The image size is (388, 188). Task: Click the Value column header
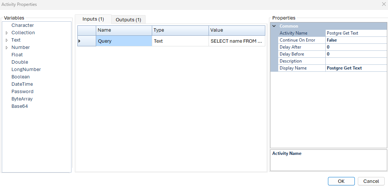pos(237,30)
